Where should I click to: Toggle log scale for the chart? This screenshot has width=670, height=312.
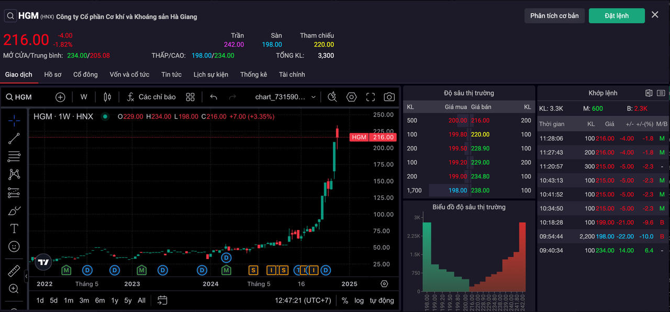coord(359,301)
